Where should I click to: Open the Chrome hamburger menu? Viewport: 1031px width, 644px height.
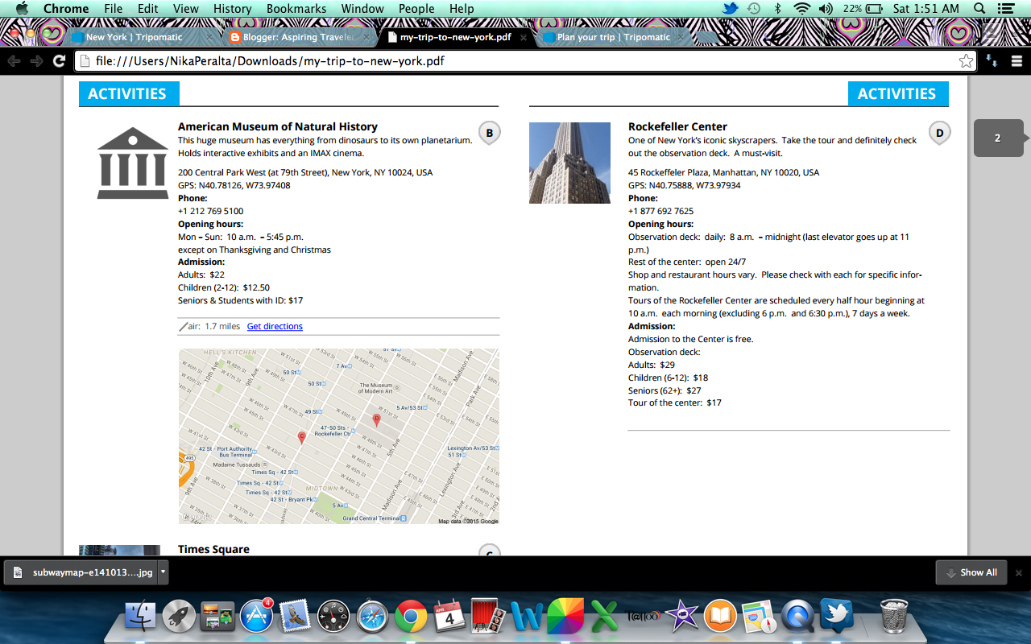(x=1017, y=61)
